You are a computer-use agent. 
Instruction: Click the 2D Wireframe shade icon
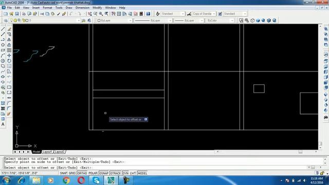(x=241, y=21)
